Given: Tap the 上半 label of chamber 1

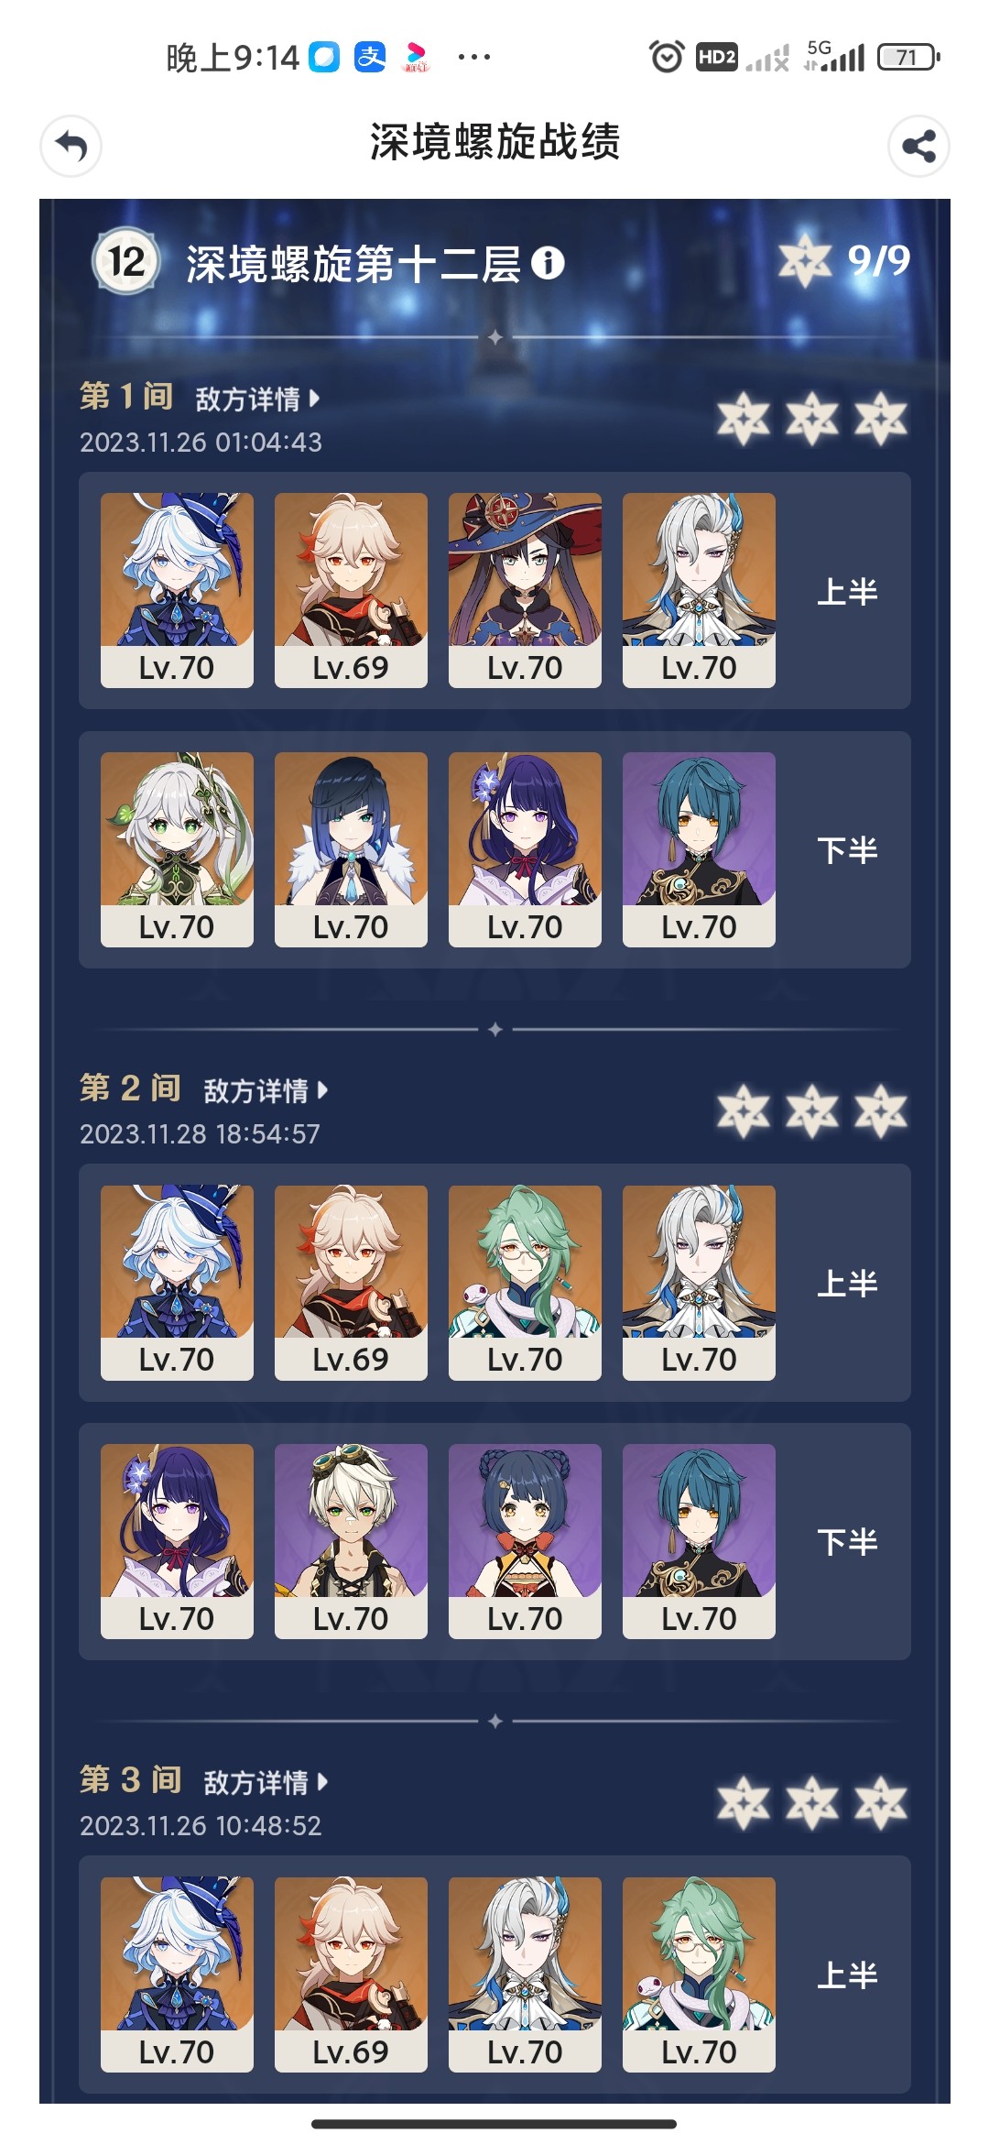Looking at the screenshot, I should tap(847, 592).
